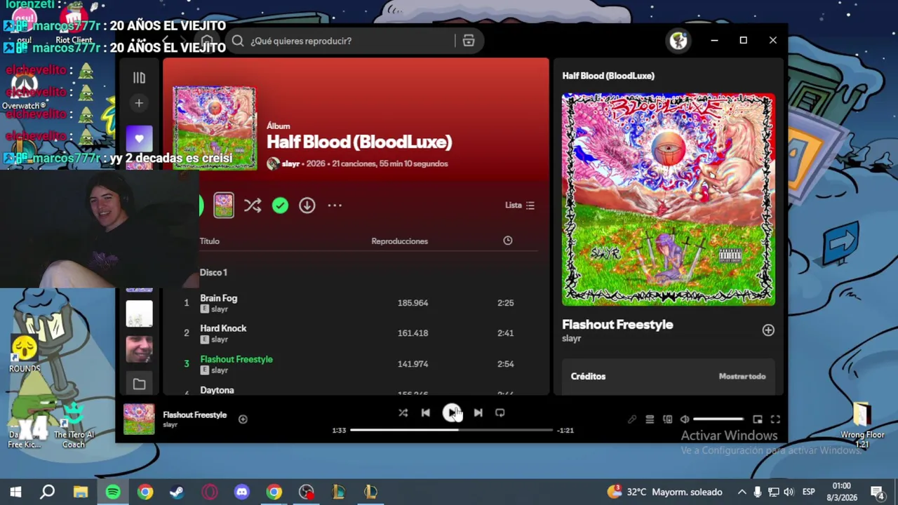The width and height of the screenshot is (898, 505).
Task: Open the ROUNDS desktop shortcut
Action: coord(25,354)
